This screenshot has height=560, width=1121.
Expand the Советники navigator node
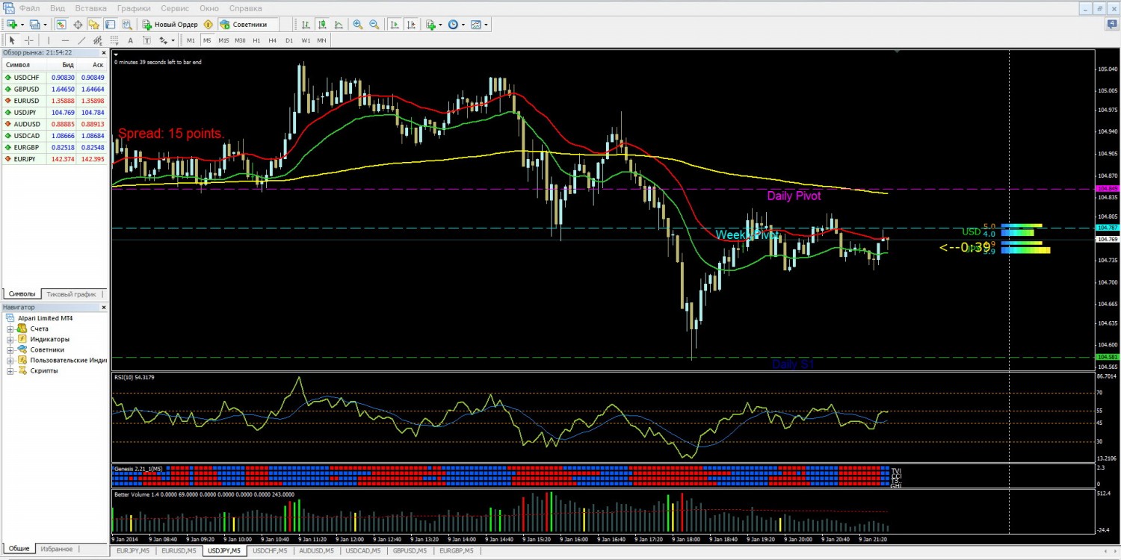[10, 349]
